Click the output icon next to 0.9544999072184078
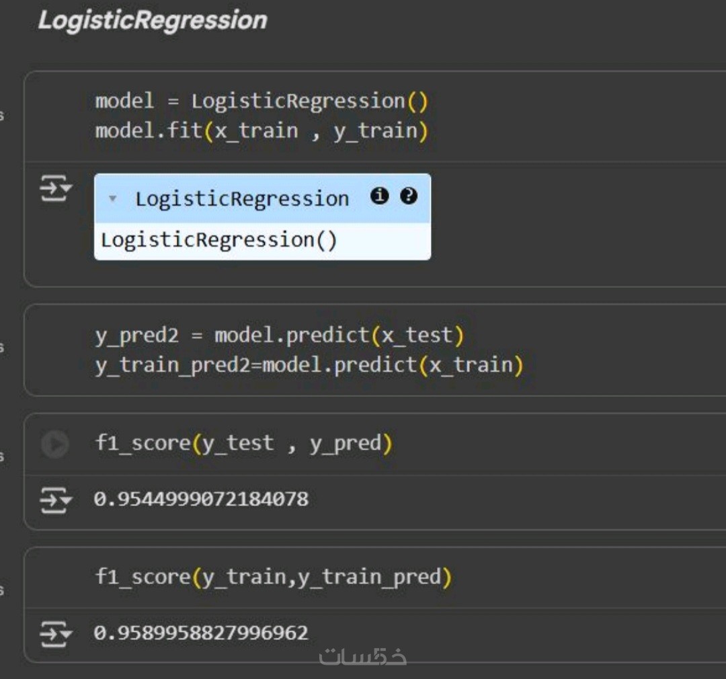 pyautogui.click(x=56, y=500)
